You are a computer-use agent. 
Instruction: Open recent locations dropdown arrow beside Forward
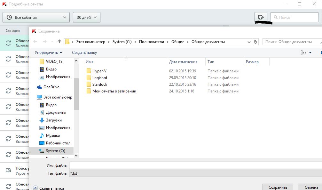point(52,42)
